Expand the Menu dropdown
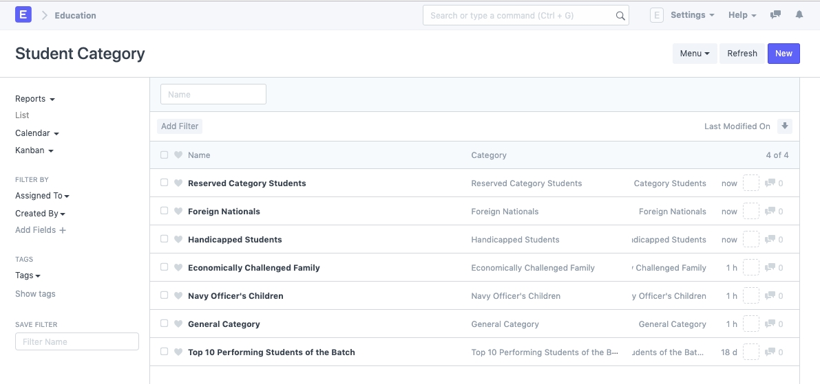820x384 pixels. (x=694, y=54)
